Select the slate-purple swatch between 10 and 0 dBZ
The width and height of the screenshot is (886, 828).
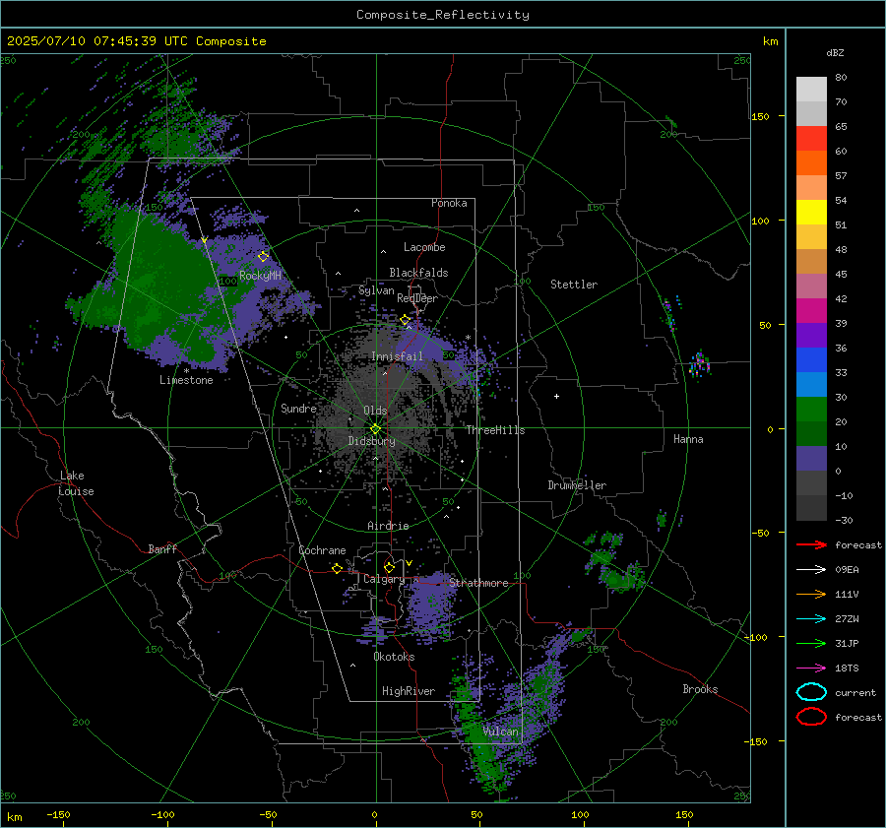(811, 459)
